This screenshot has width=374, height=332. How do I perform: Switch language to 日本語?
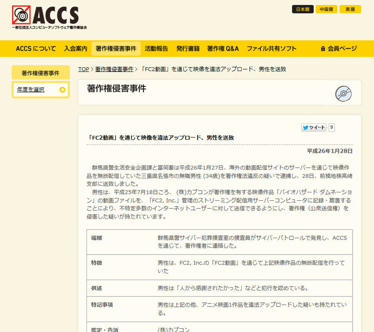[x=302, y=9]
